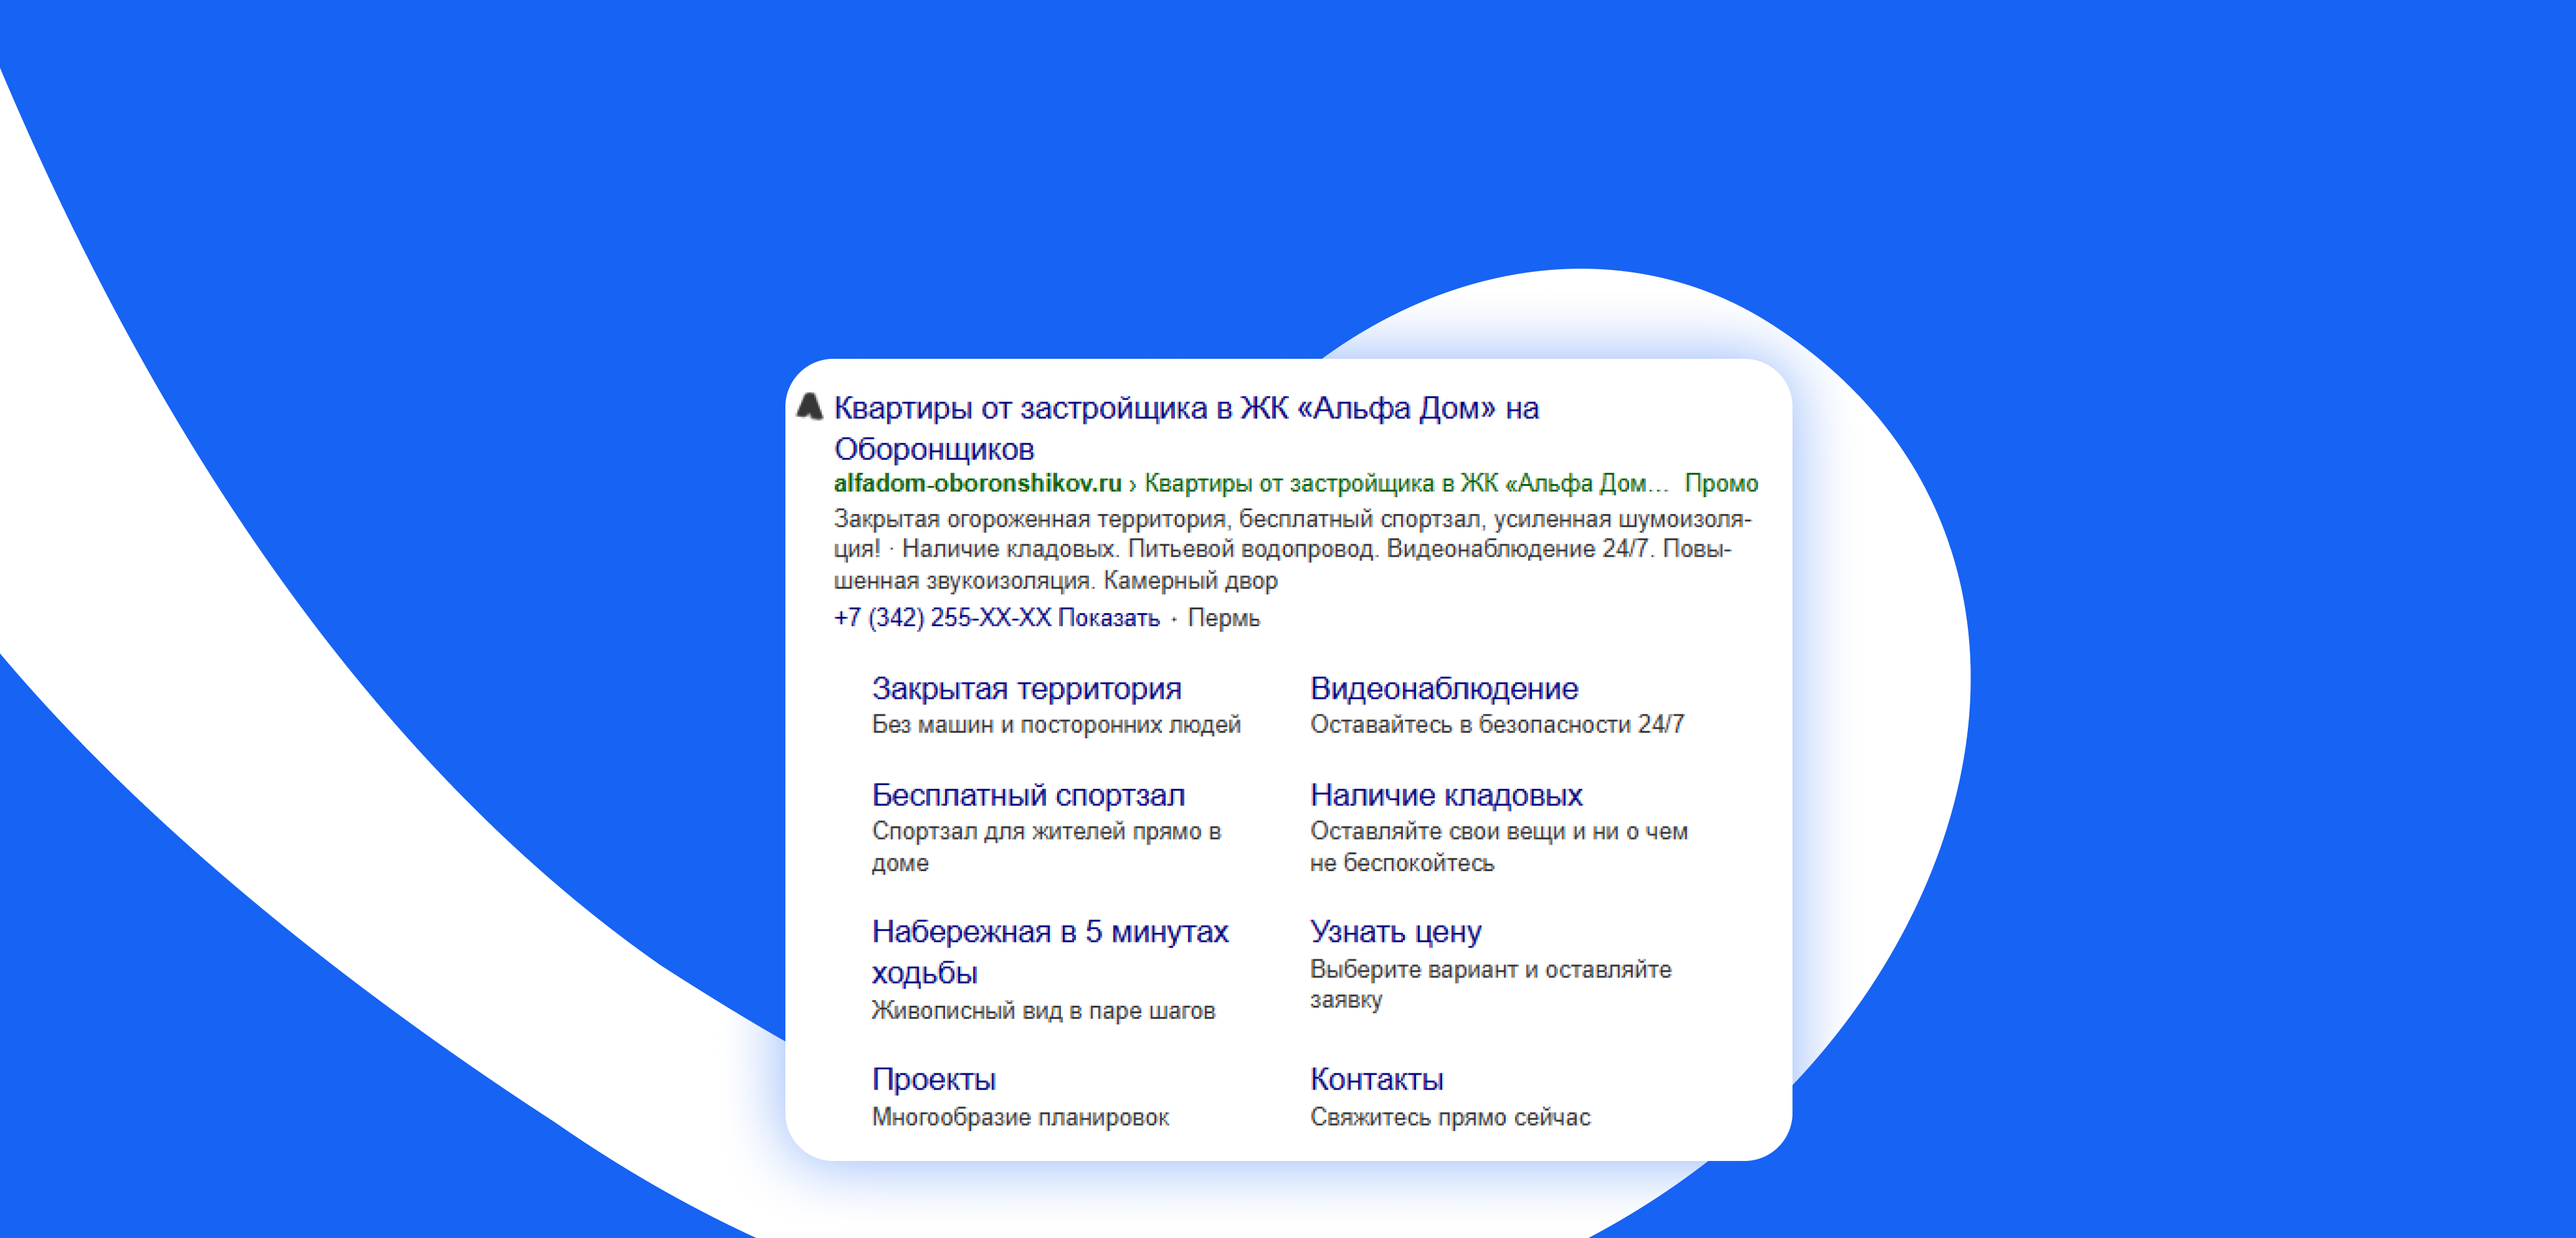Click the Оставайтесь в безопасности 24/7 text
The height and width of the screenshot is (1238, 2576).
[x=1497, y=724]
